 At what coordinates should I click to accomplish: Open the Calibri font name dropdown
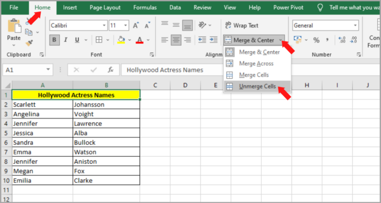pyautogui.click(x=105, y=26)
